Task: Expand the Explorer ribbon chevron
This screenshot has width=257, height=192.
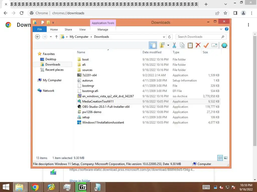Action: tap(221, 29)
